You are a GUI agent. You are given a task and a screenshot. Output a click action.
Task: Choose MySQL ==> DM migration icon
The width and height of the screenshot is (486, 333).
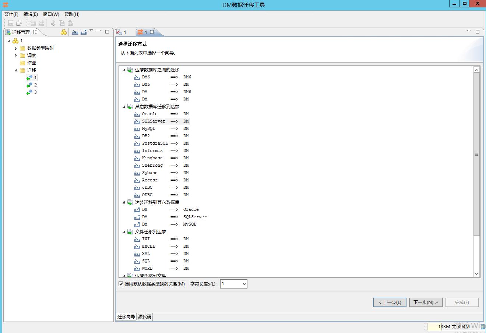click(137, 128)
